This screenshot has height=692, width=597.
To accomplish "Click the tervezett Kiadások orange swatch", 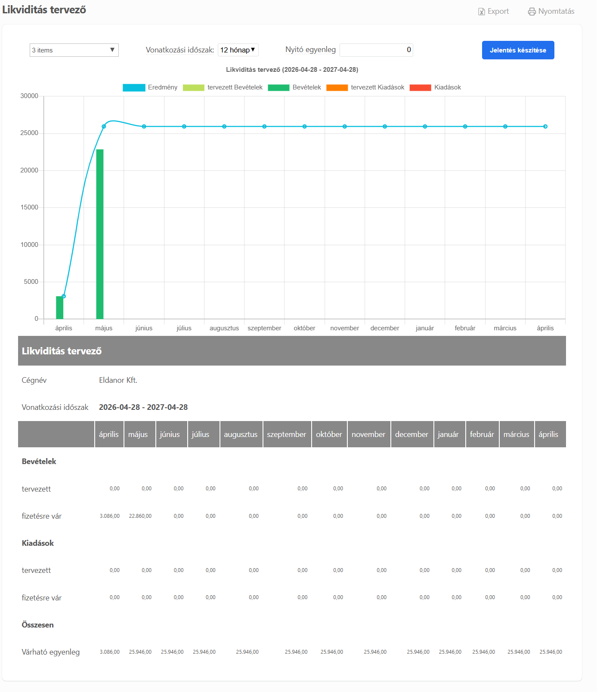I will [337, 87].
